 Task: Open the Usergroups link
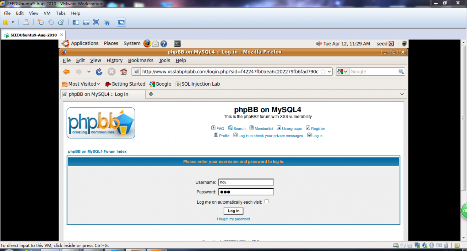(x=289, y=128)
